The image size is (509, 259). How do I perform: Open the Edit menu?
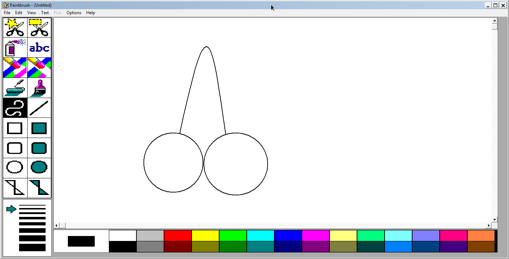[19, 13]
